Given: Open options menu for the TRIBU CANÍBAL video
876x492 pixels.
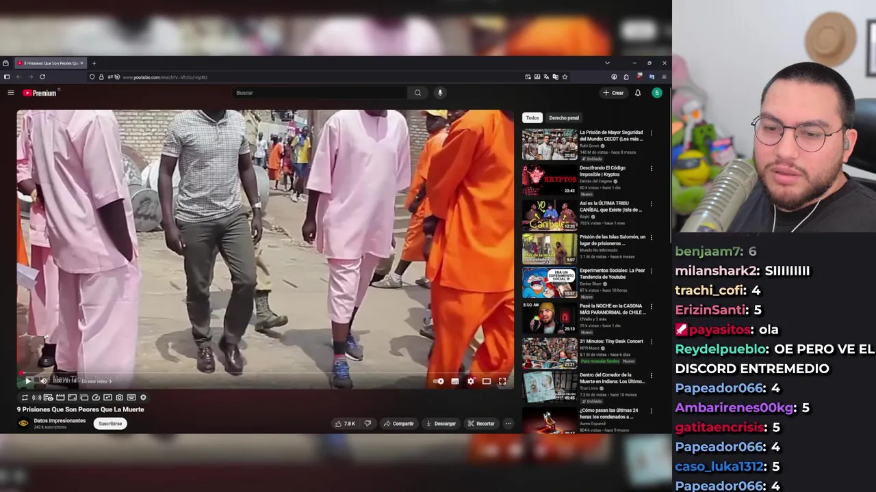Looking at the screenshot, I should (x=651, y=204).
